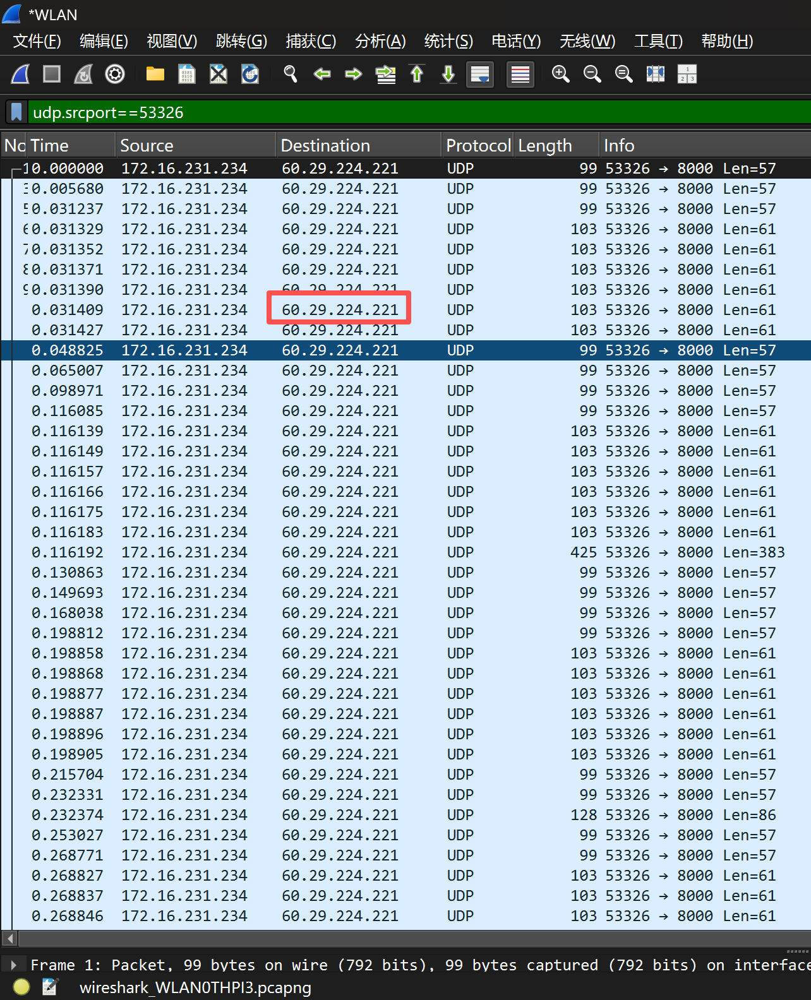Find a packet with magnifier icon
Image resolution: width=811 pixels, height=1000 pixels.
pyautogui.click(x=291, y=74)
